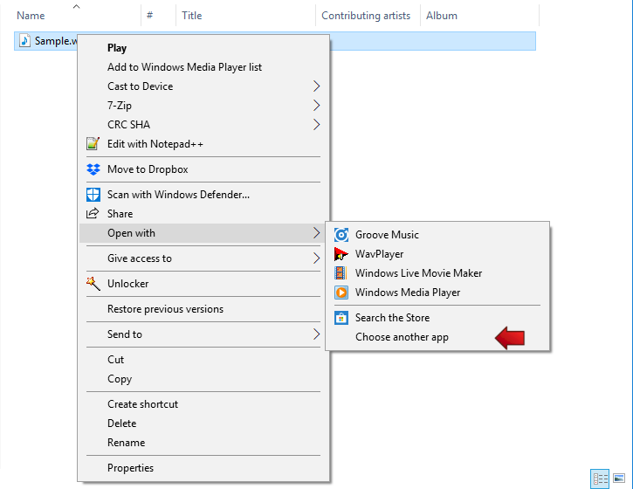This screenshot has width=633, height=489.
Task: Expand the Give access to submenu arrow
Action: click(x=316, y=258)
